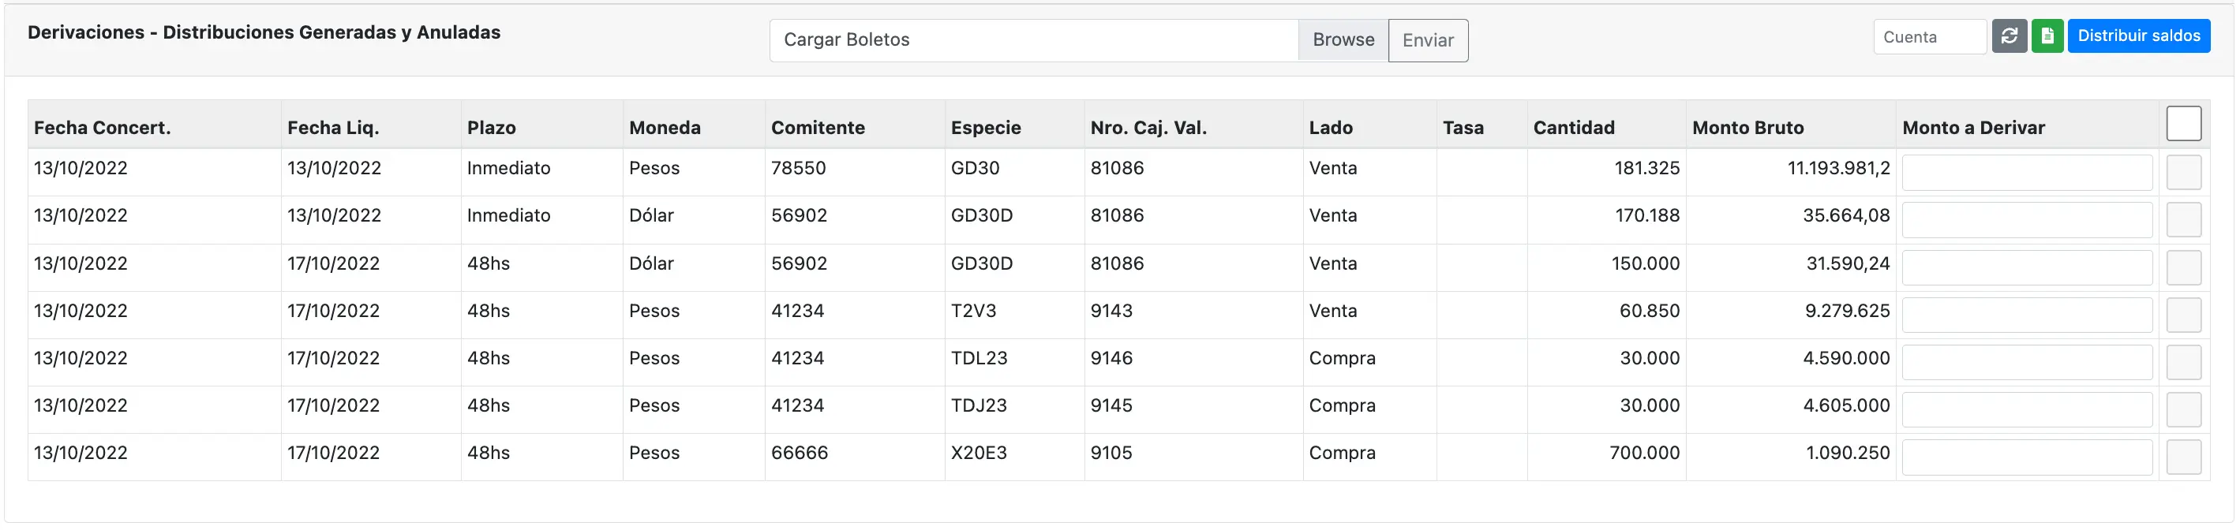Toggle the select-all checkbox in table header

click(2183, 123)
